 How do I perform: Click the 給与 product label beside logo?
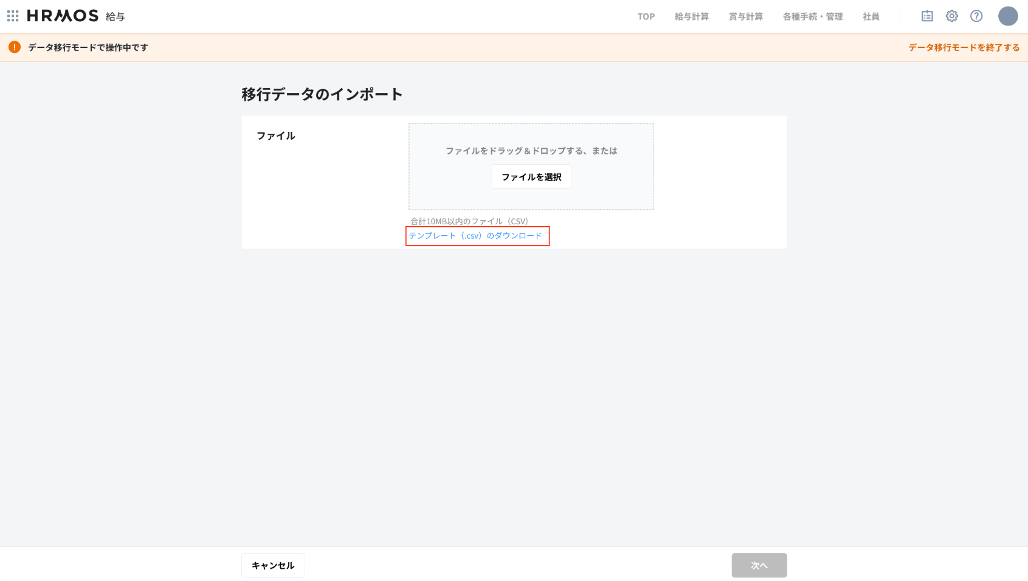(x=115, y=17)
